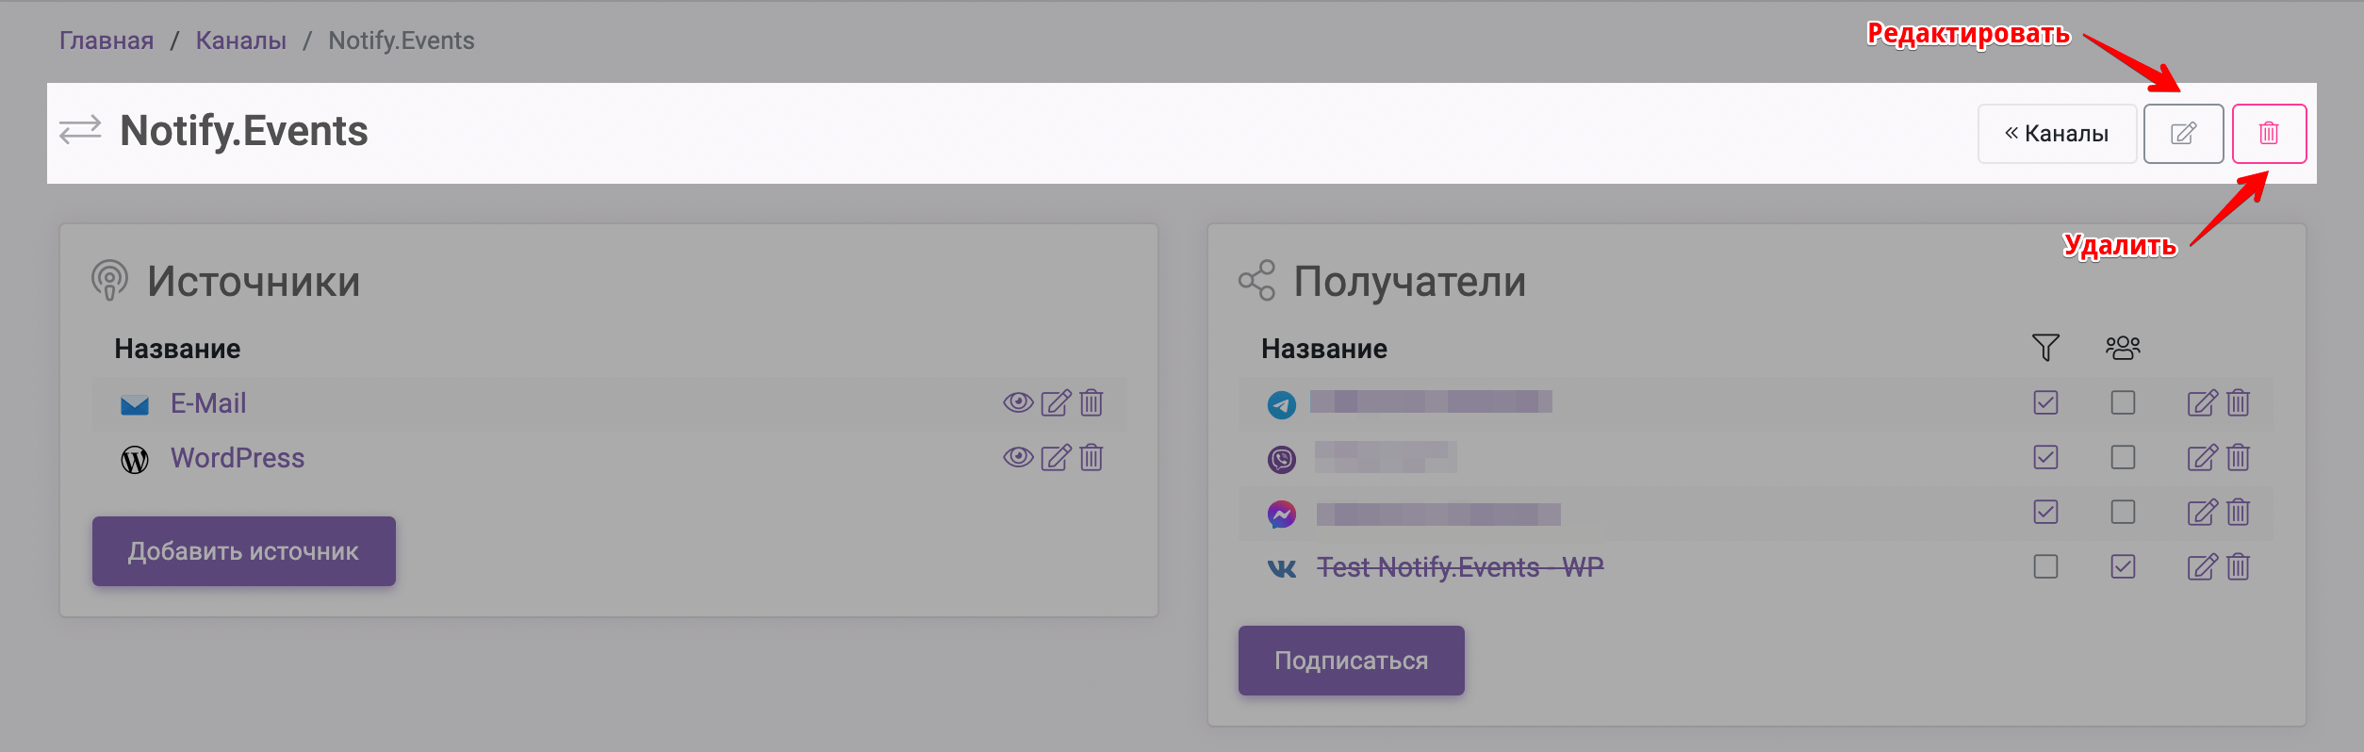Delete the Viber recipient
2364x752 pixels.
coord(2239,458)
